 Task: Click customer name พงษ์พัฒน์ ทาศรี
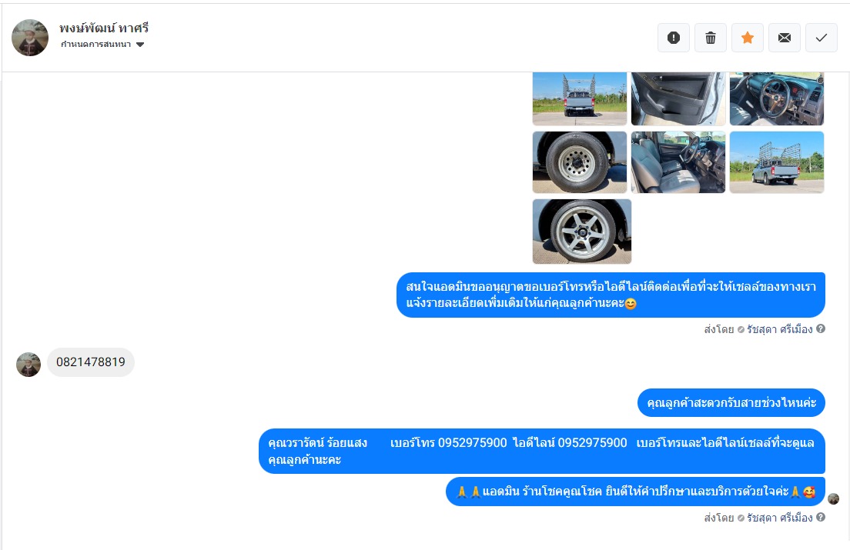click(103, 28)
